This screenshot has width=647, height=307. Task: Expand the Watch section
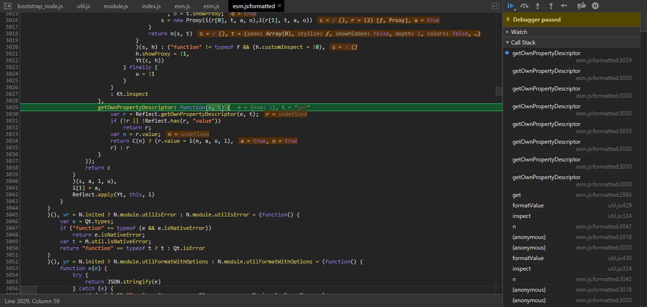coord(571,32)
